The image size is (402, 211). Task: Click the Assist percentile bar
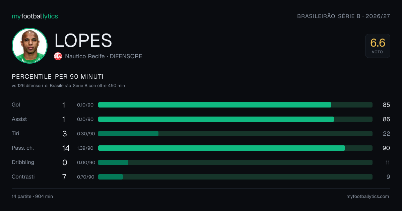235,119
